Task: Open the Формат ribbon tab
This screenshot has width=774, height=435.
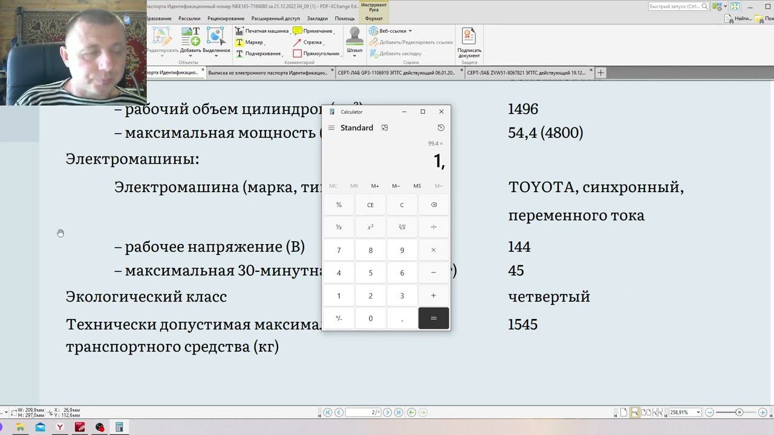Action: [374, 19]
